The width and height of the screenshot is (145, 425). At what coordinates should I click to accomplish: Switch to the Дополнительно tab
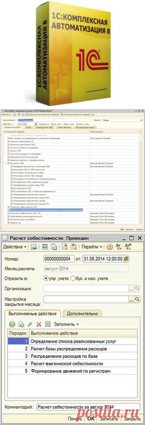[83, 313]
